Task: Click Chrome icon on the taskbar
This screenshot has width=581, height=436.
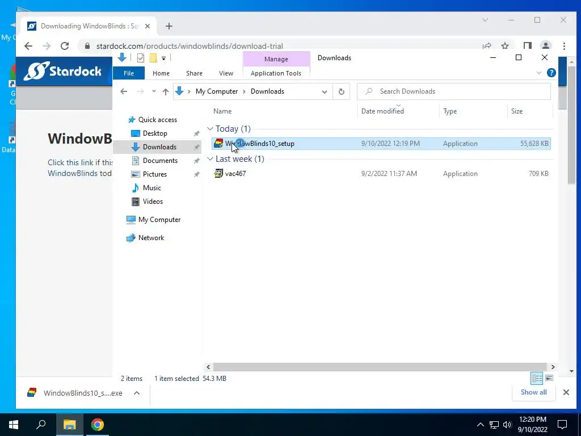Action: [x=98, y=425]
